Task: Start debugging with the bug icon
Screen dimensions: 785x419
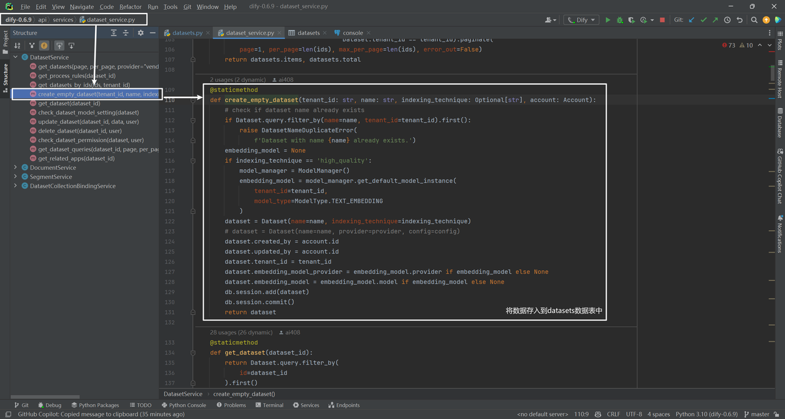Action: 619,20
